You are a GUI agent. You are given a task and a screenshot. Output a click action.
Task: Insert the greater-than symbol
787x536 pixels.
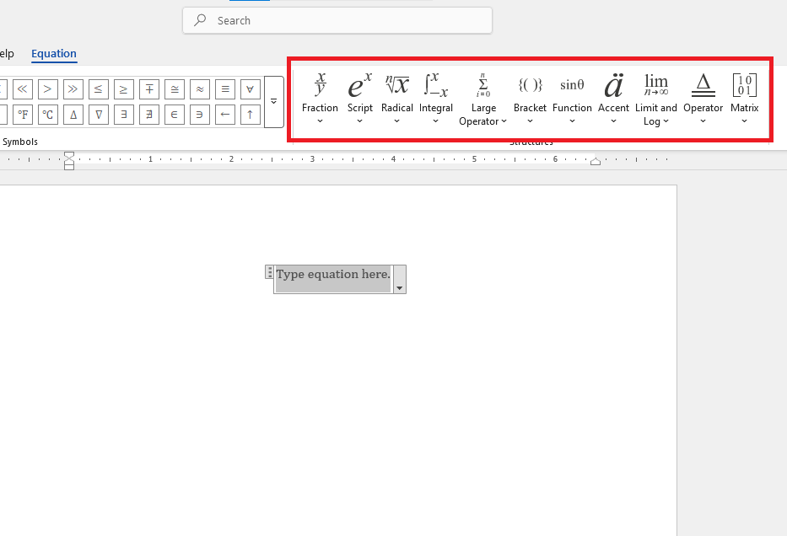[x=48, y=89]
